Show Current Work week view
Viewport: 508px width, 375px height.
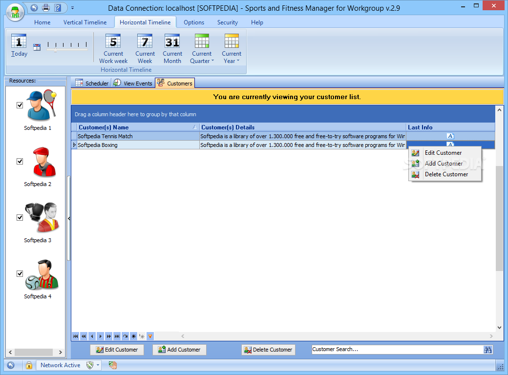[x=113, y=49]
